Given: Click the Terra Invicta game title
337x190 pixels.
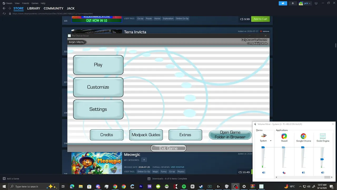Looking at the screenshot, I should (135, 32).
